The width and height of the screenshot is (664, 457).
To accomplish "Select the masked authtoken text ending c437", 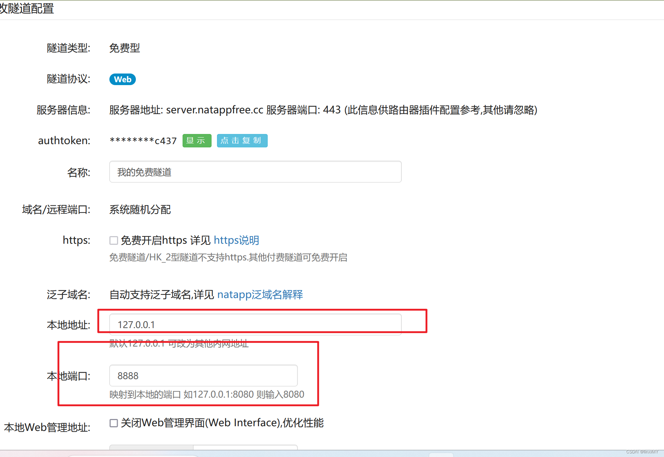I will pyautogui.click(x=143, y=141).
